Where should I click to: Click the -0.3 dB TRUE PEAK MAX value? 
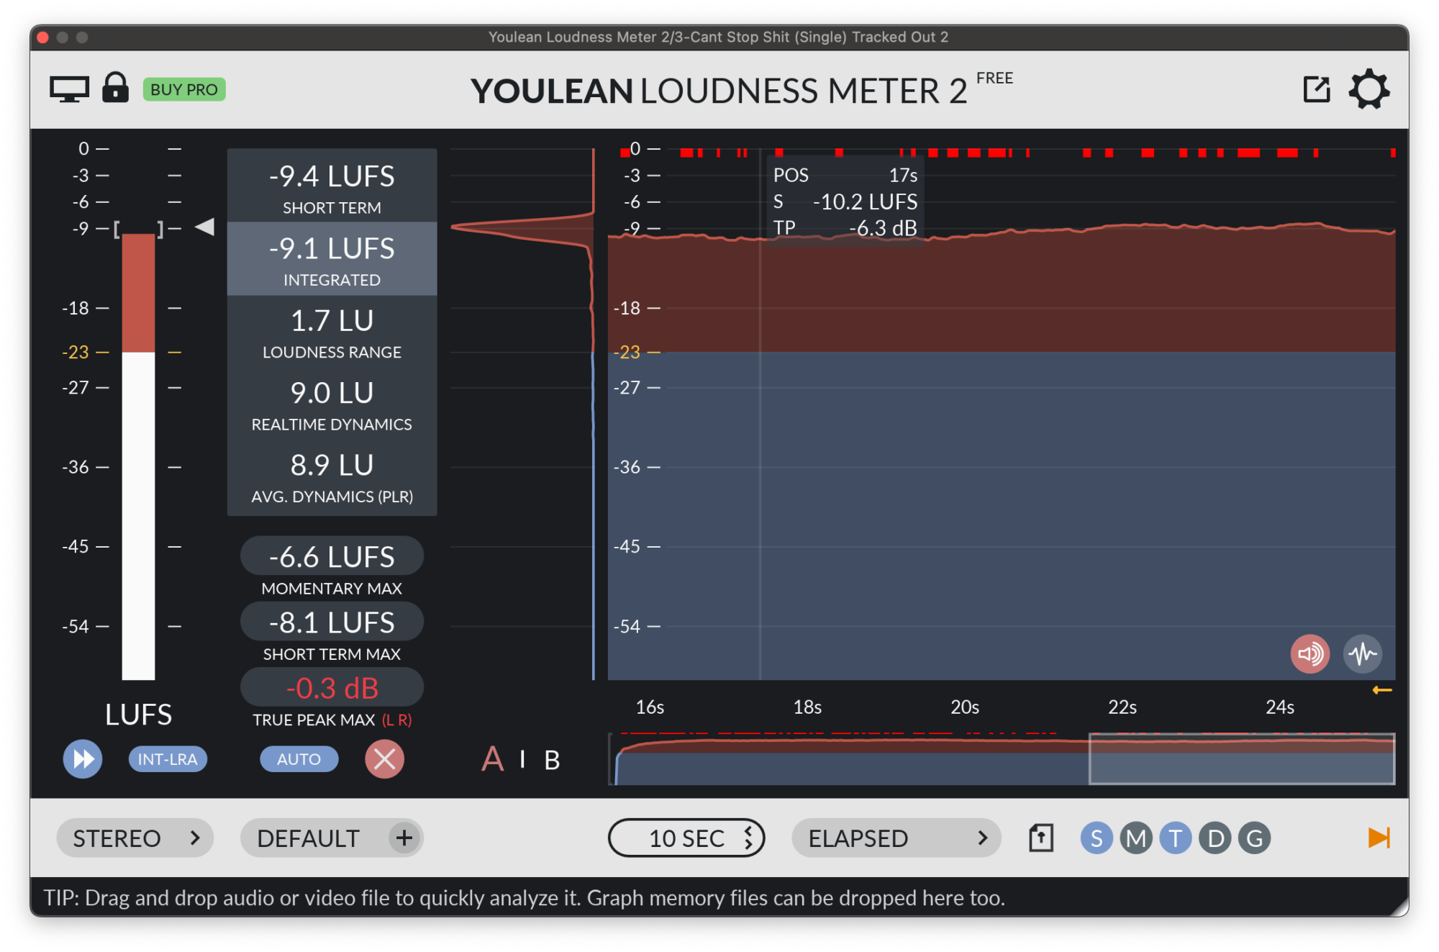332,687
